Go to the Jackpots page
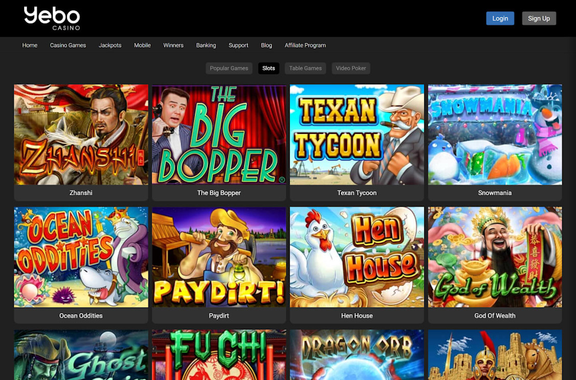576x380 pixels. pos(110,45)
